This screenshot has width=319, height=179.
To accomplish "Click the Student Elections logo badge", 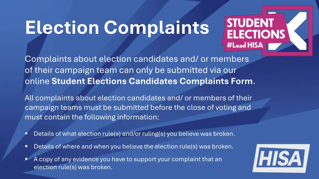I will [268, 30].
